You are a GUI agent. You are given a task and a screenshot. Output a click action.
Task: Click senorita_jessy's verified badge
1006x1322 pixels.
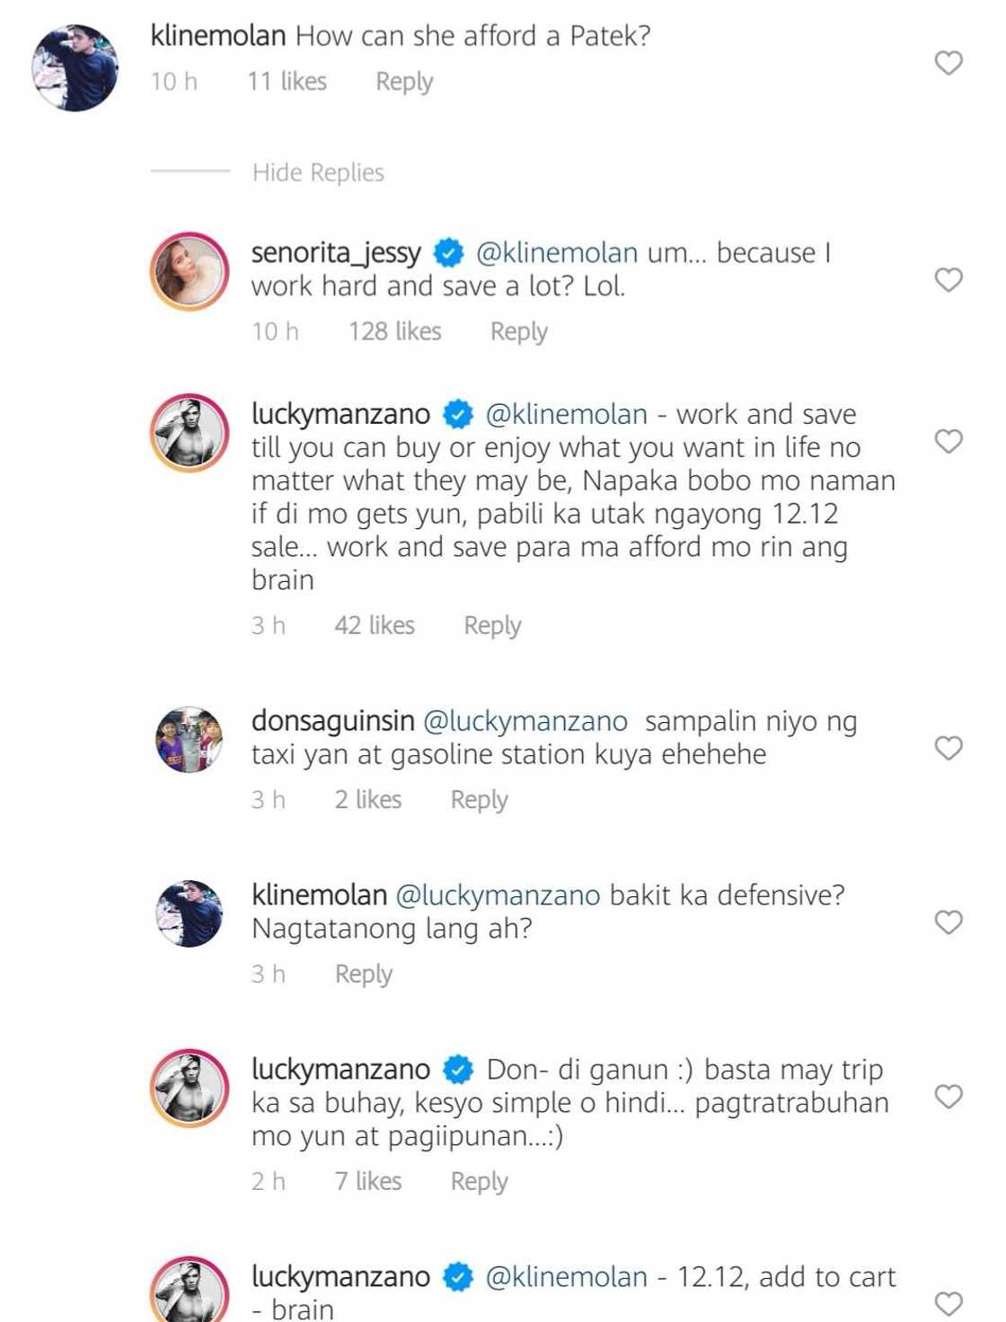448,253
